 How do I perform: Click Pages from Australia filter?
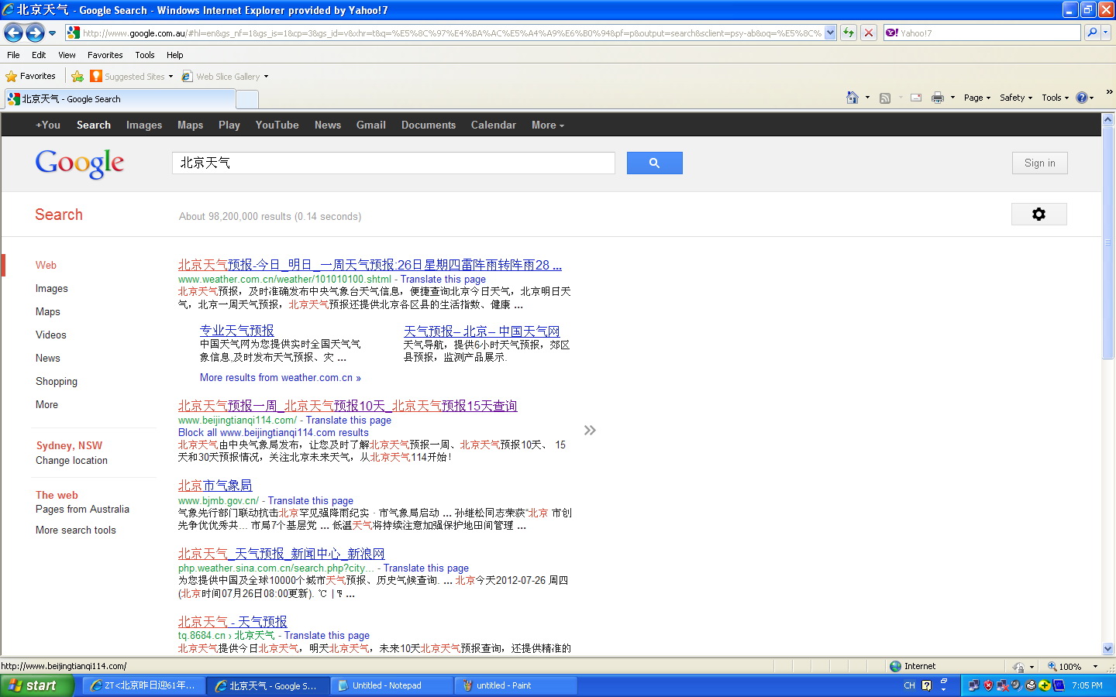tap(82, 509)
